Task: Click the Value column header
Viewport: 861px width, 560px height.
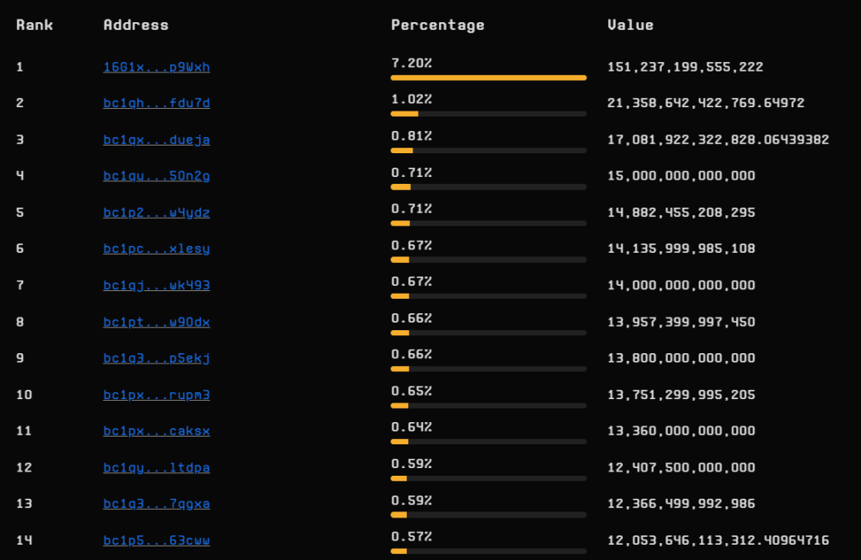Action: click(630, 25)
